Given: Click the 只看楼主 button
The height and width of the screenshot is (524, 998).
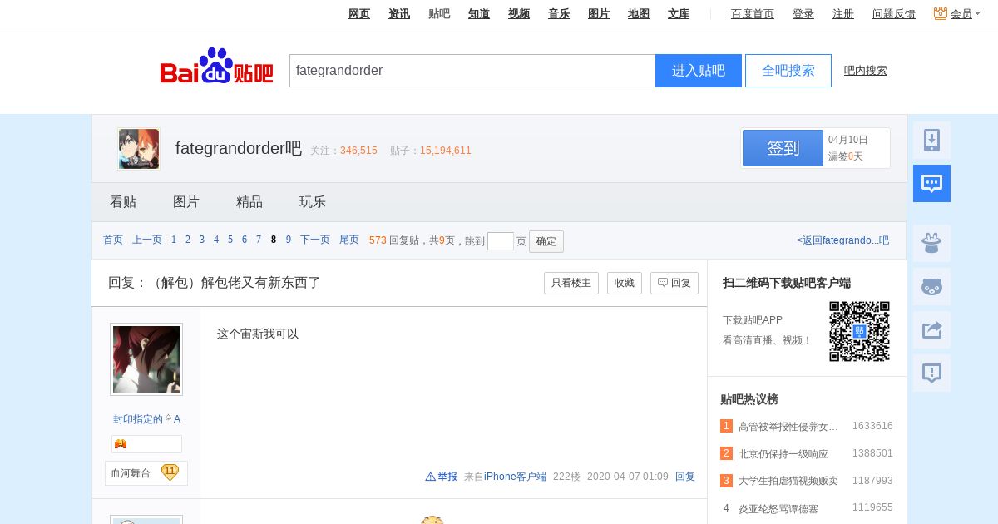Looking at the screenshot, I should (571, 283).
